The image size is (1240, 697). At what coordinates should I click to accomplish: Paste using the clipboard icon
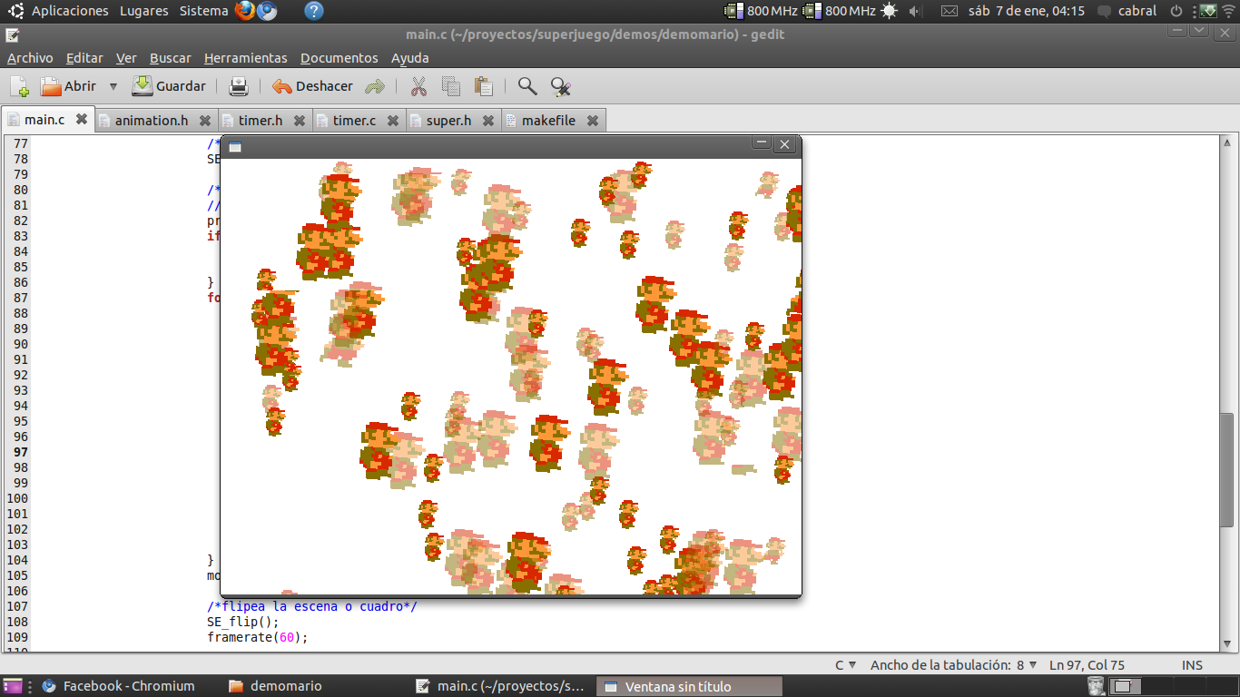pyautogui.click(x=484, y=86)
